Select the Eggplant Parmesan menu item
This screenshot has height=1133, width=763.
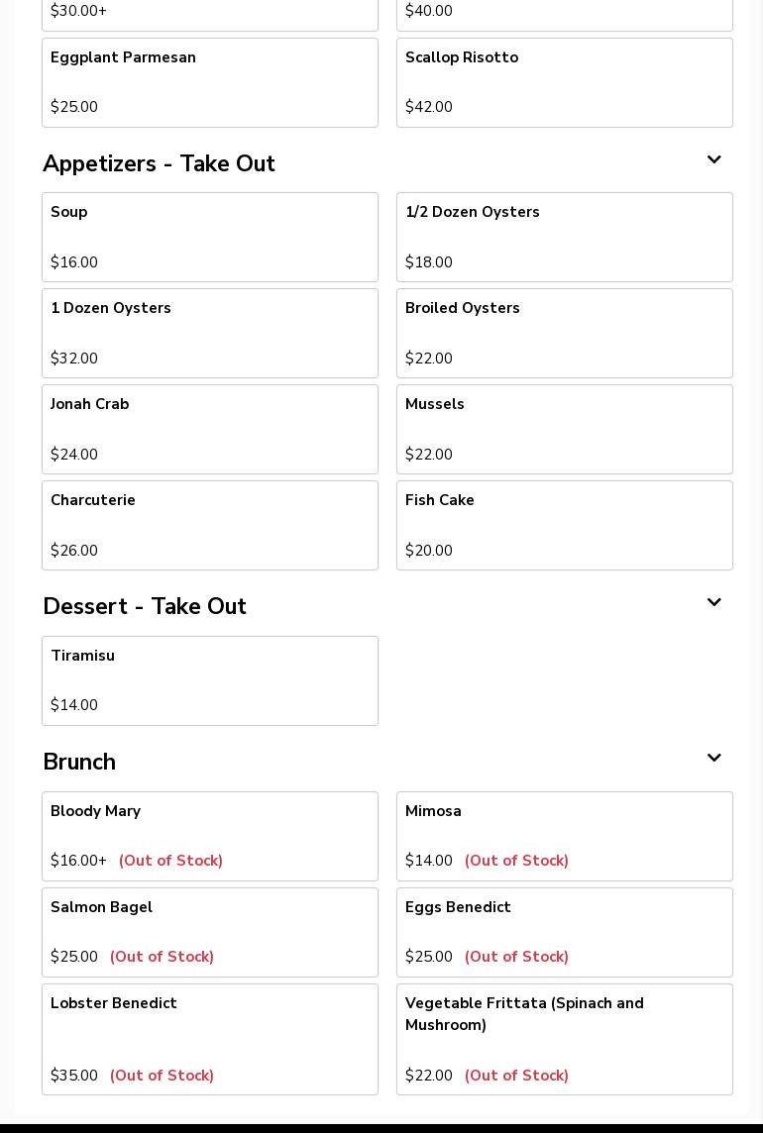[x=210, y=83]
